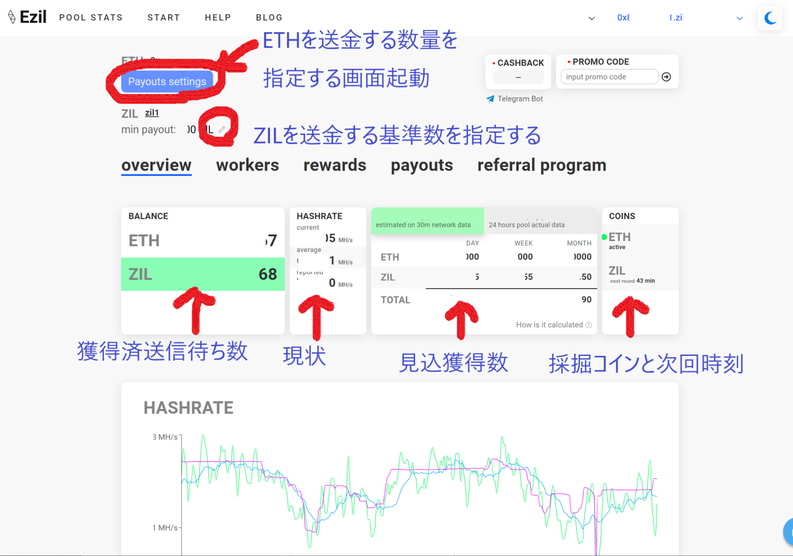This screenshot has width=793, height=556.
Task: Click the HASHRATE chart heading
Action: point(189,408)
